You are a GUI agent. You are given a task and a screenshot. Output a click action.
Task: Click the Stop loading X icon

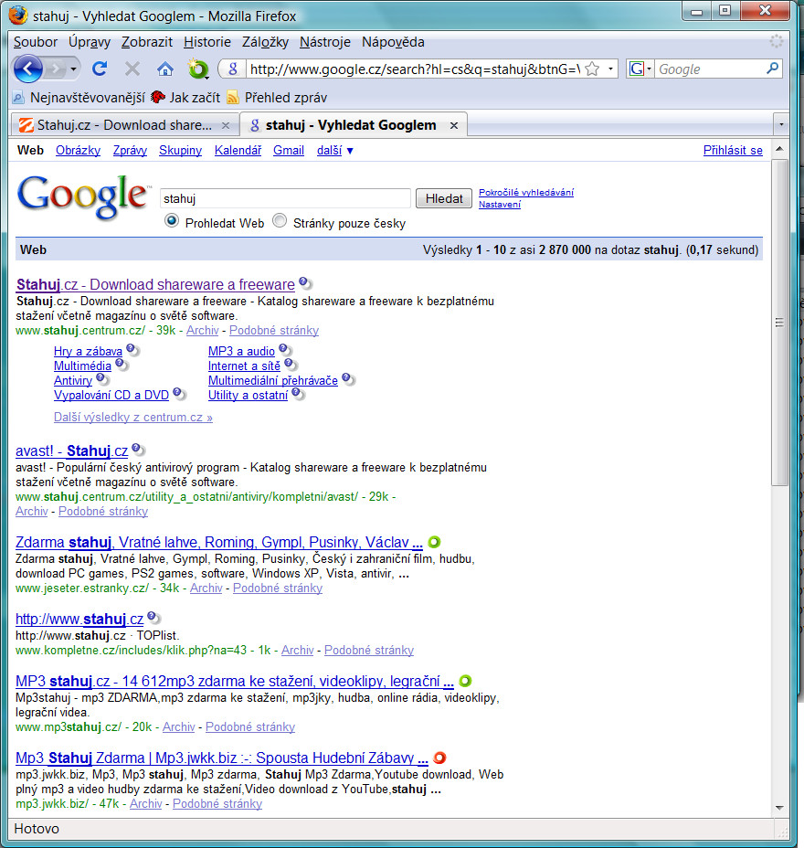coord(132,69)
